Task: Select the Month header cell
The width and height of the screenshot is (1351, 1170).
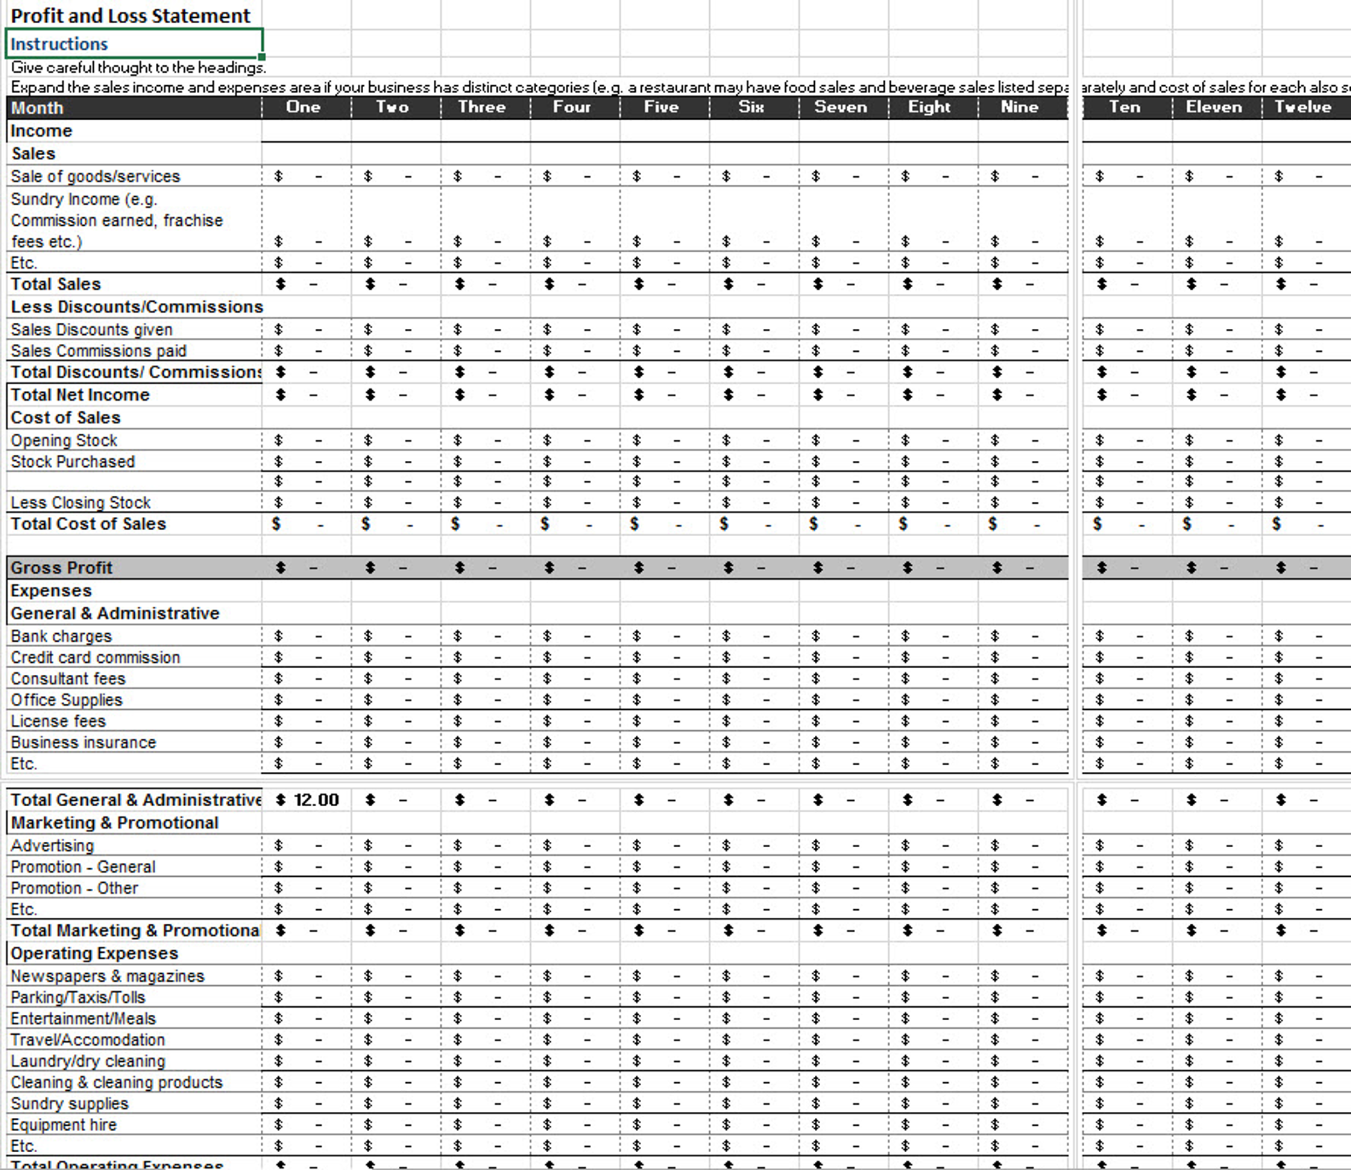Action: (36, 107)
